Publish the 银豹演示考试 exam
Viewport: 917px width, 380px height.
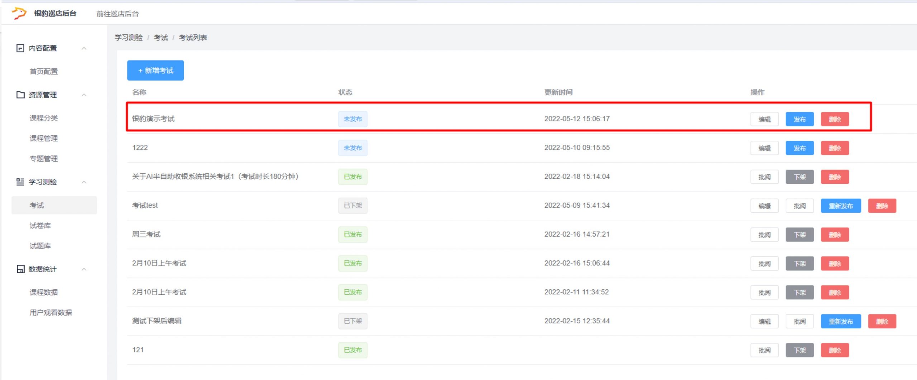pyautogui.click(x=800, y=119)
